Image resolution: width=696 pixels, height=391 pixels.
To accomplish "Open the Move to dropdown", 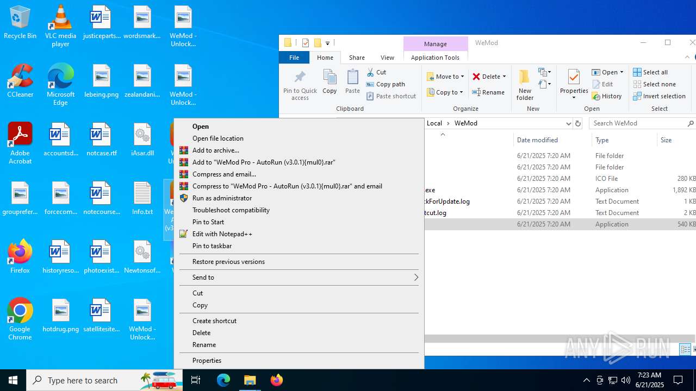I will point(445,77).
